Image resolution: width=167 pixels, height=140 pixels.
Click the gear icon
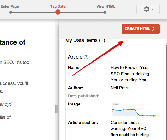146,9
